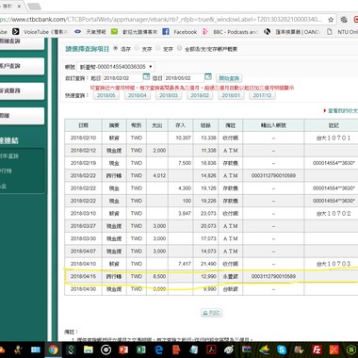
Task: Launch PowerPoint from the taskbar
Action: point(123,350)
